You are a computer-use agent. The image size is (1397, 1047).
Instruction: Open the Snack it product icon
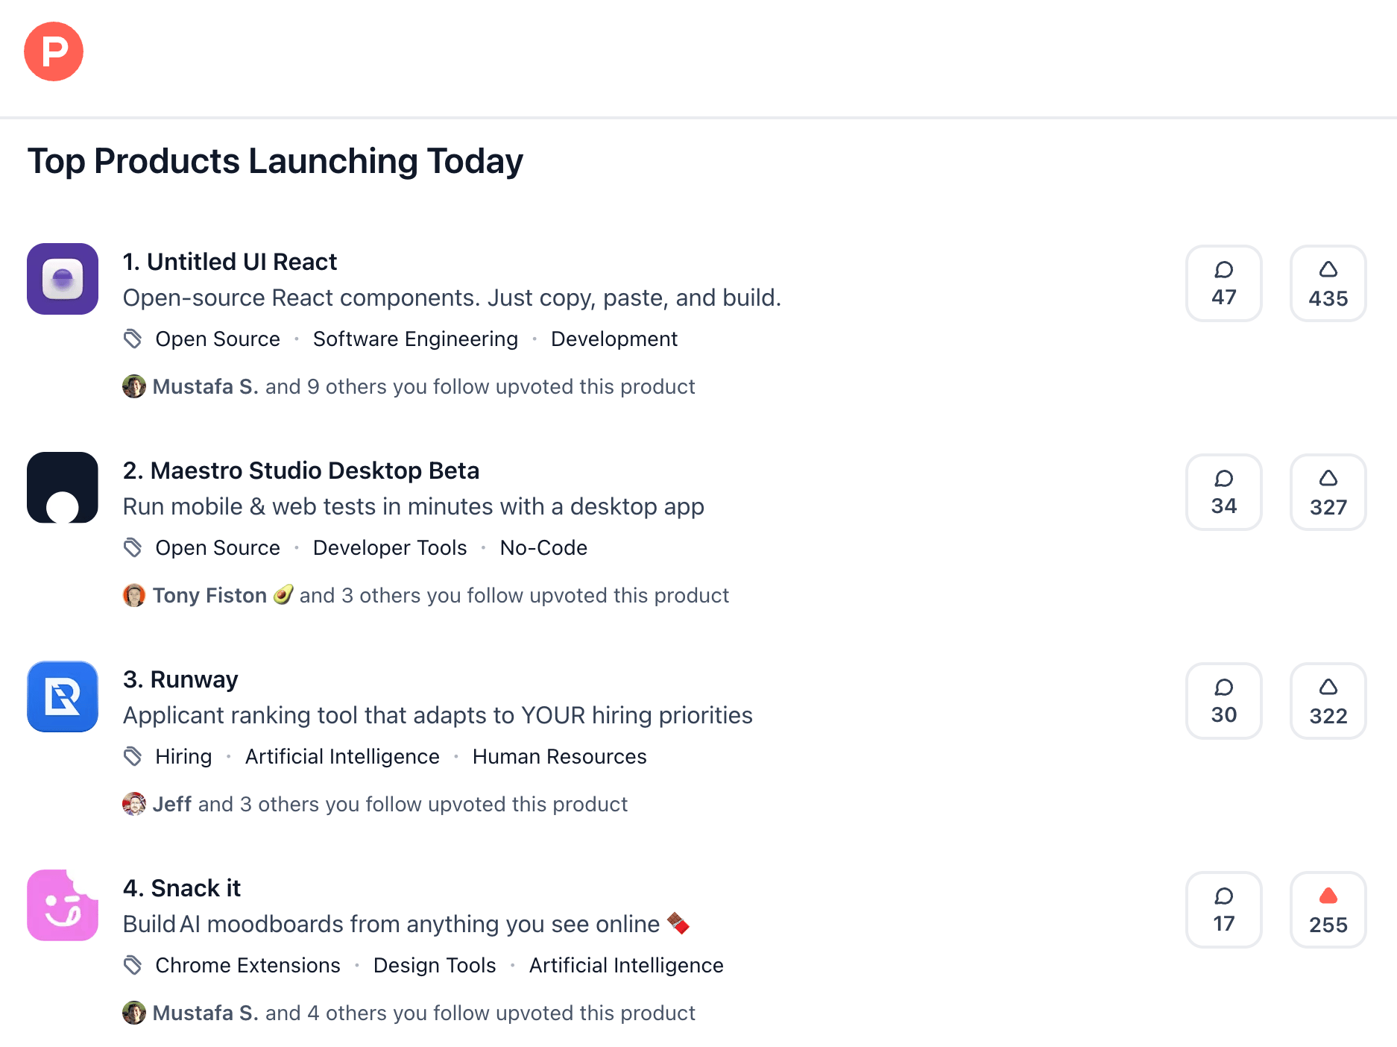(x=63, y=905)
